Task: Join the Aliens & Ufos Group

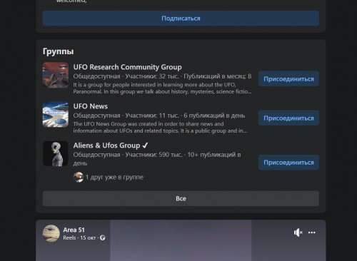Action: coord(288,163)
